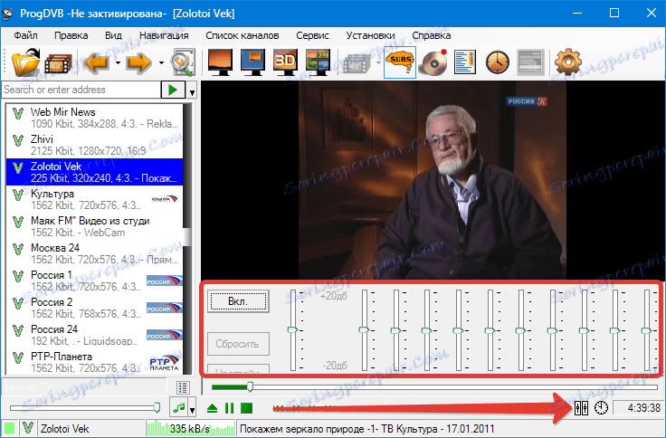Open the Сервис menu

pos(312,35)
